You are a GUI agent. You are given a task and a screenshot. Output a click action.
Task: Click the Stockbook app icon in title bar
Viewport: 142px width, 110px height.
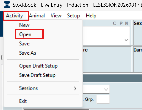[7, 5]
